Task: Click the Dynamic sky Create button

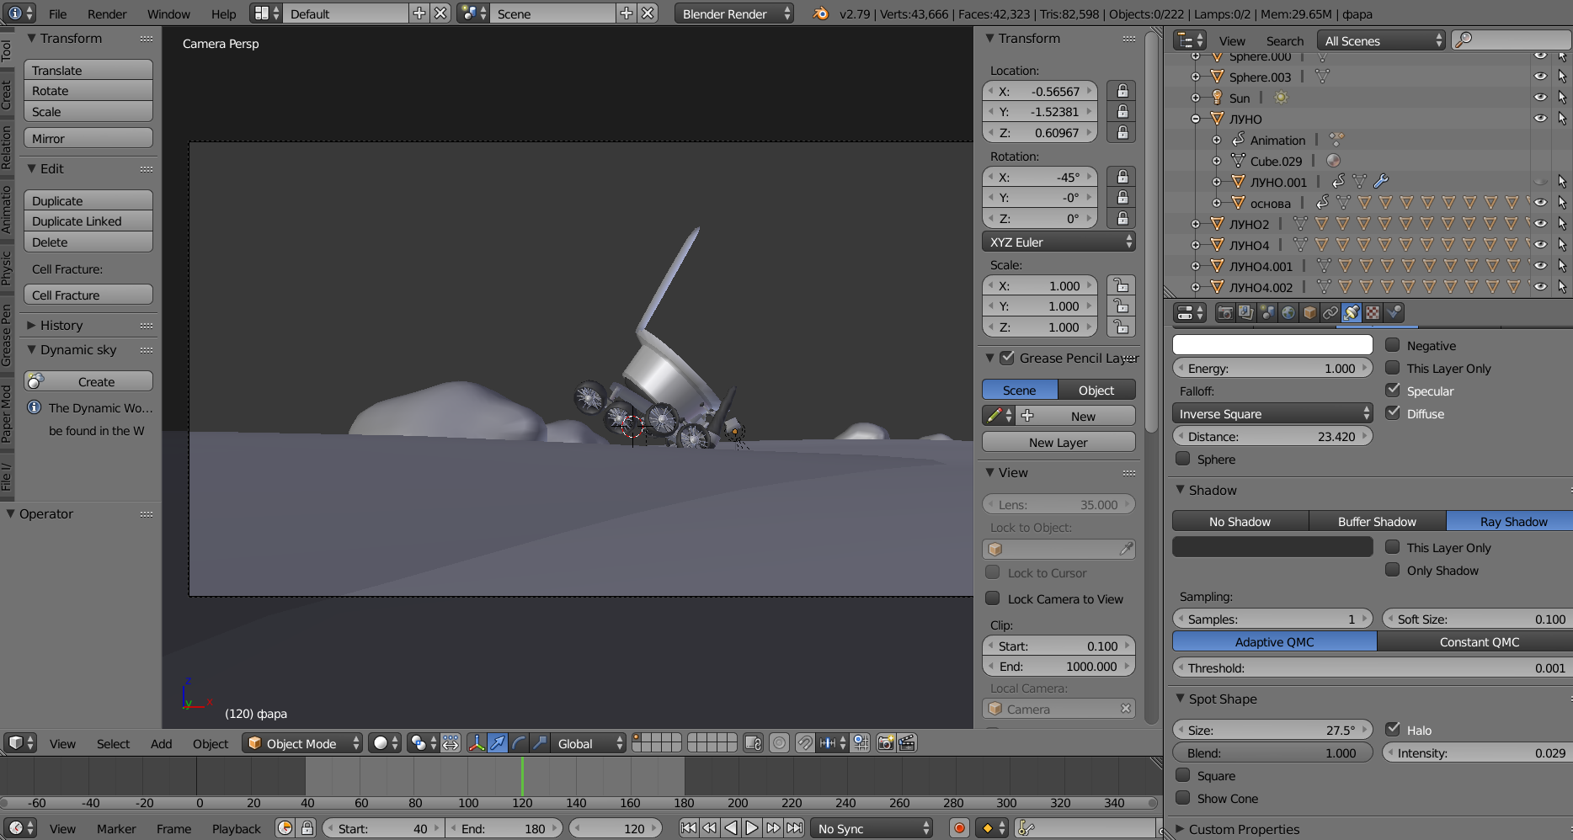Action: 88,382
